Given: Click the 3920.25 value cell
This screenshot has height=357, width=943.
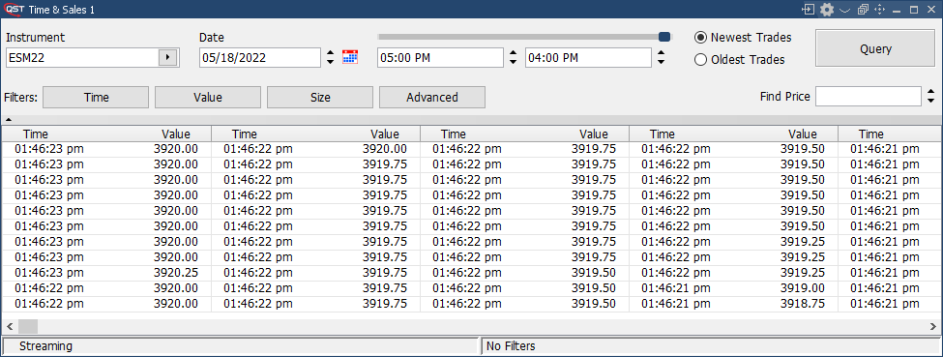Looking at the screenshot, I should [175, 273].
